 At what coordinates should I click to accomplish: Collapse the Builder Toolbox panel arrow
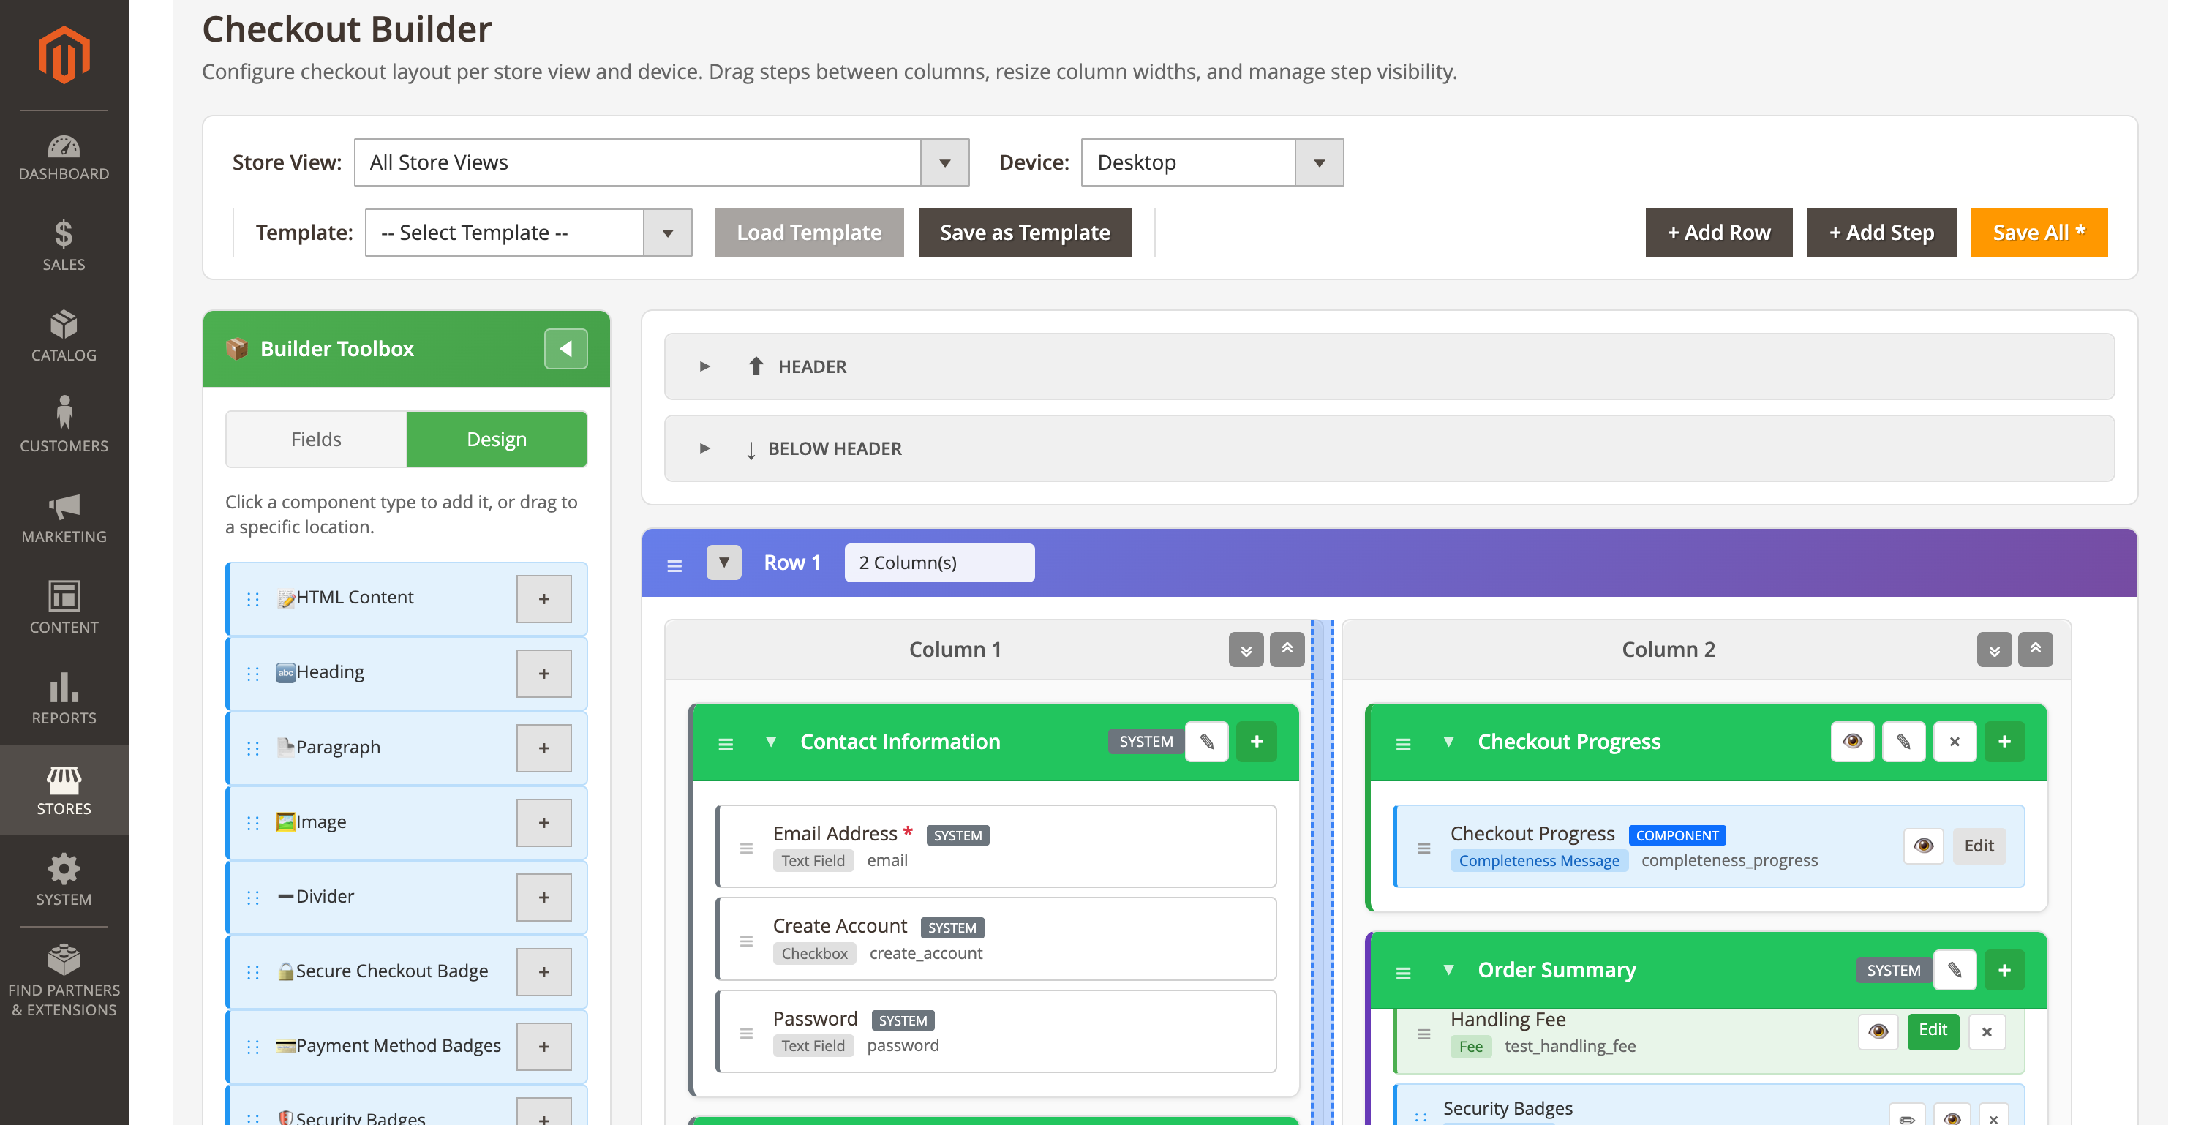click(565, 349)
